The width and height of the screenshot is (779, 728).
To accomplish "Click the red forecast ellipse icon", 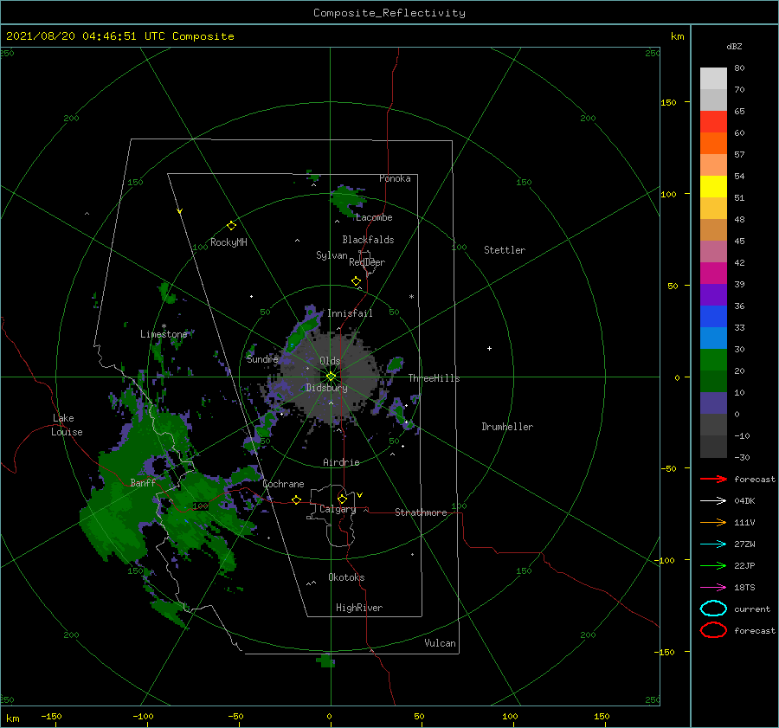I will [x=713, y=630].
